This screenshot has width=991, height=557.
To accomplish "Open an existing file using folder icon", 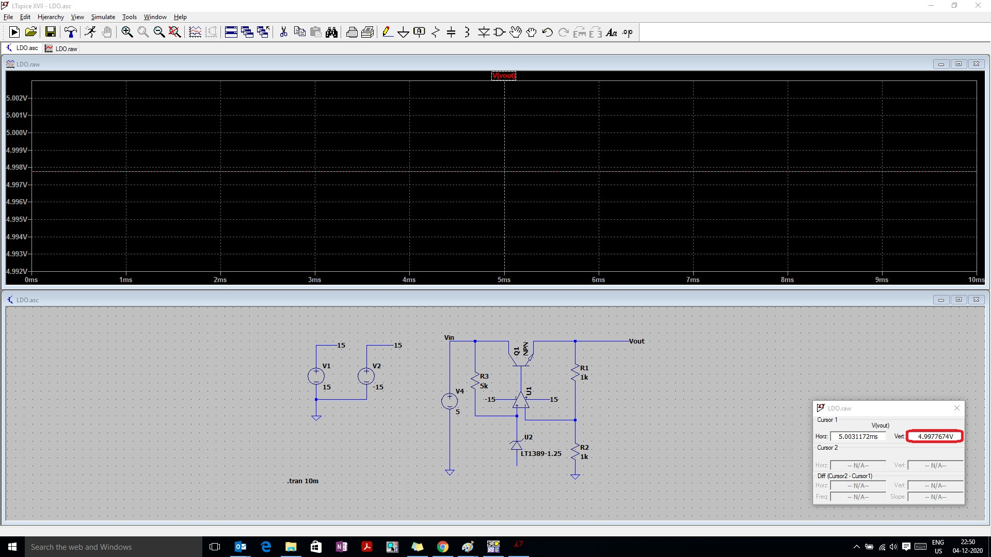I will click(31, 32).
